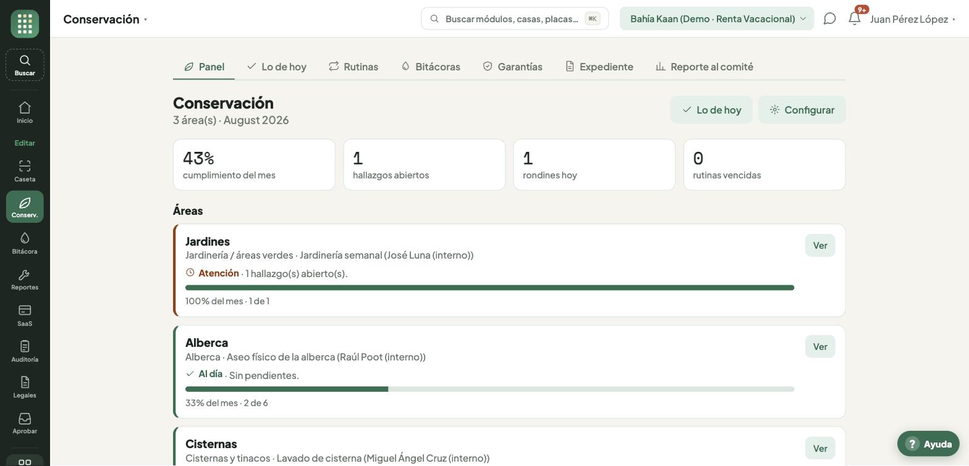Click the rutinas vencidas stat card

click(764, 165)
